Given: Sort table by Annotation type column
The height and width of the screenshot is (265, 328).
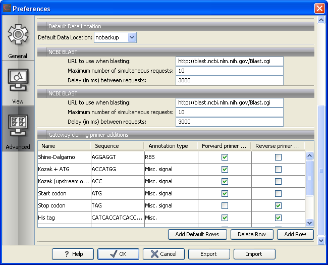Looking at the screenshot, I should [171, 146].
